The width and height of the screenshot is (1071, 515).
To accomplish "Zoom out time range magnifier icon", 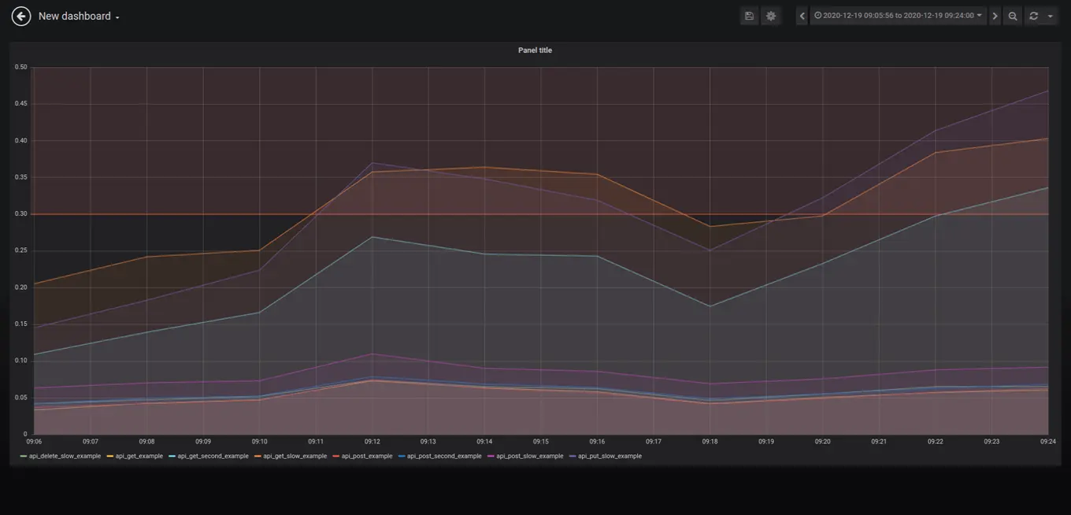I will tap(1013, 16).
